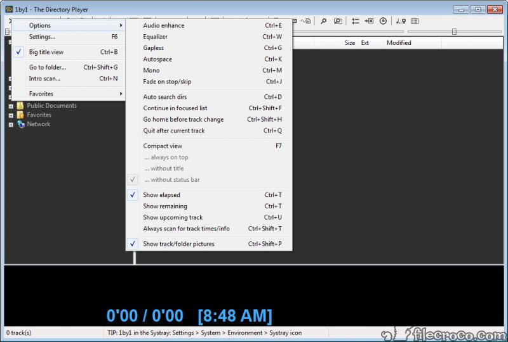Viewport: 508px width, 342px height.
Task: Click Go to folder... menu entry
Action: click(x=46, y=67)
